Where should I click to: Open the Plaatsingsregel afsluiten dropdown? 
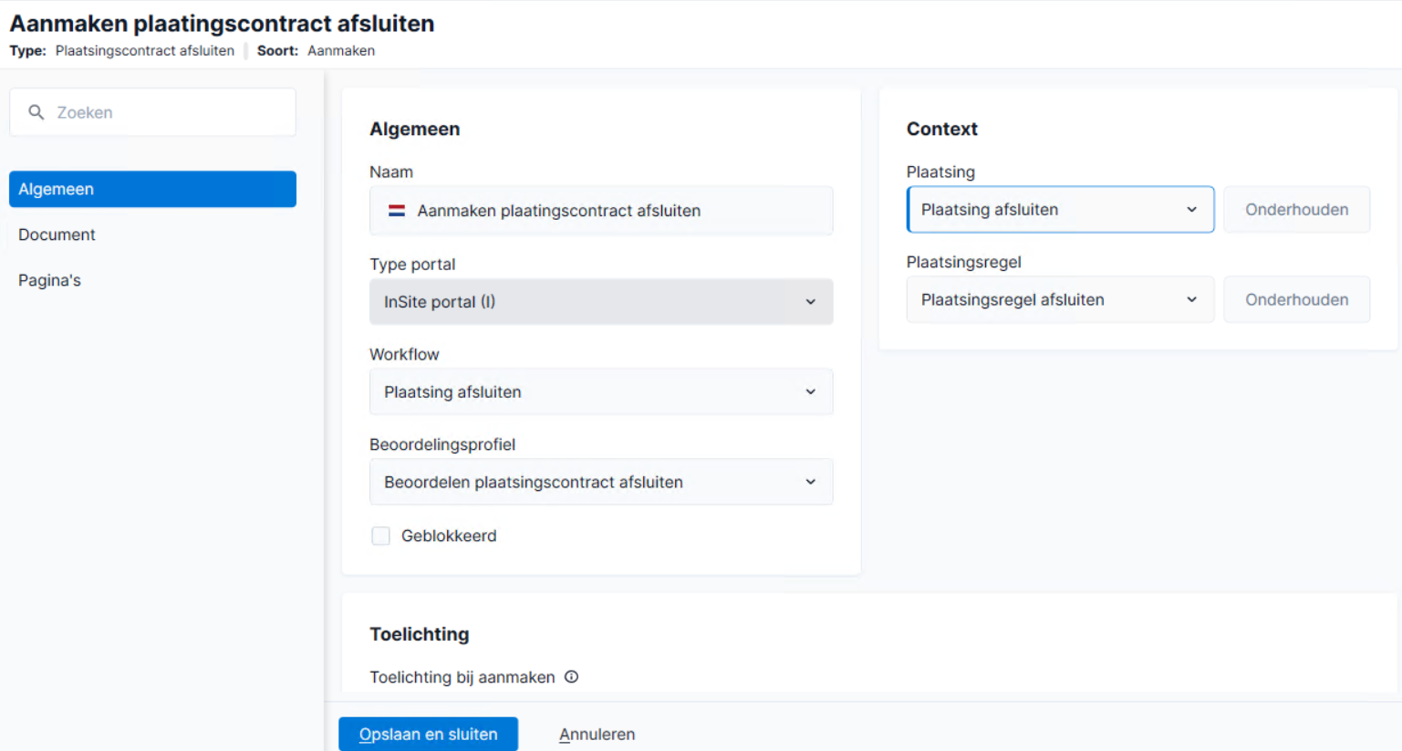click(1060, 299)
